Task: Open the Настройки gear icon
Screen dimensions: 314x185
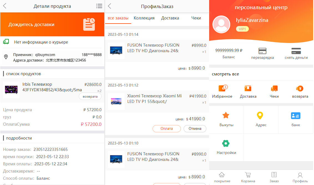Action: point(226,143)
